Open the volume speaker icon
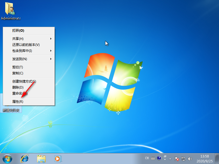 (x=190, y=159)
